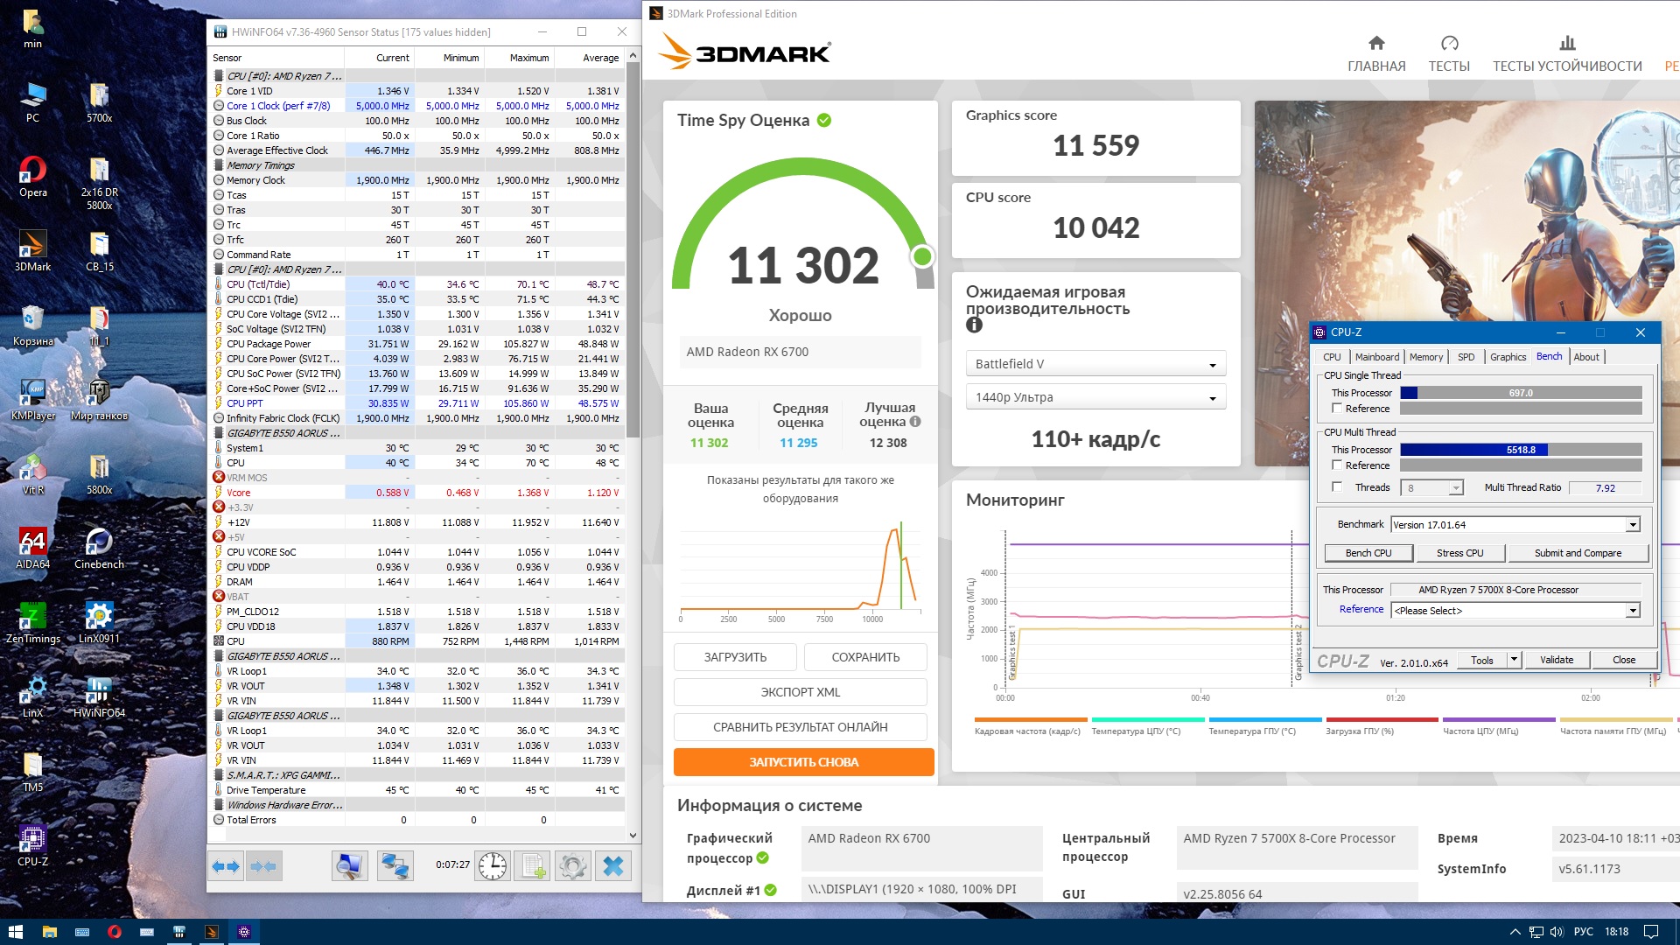1680x945 pixels.
Task: Switch to CPU-Z Memory tab
Action: [x=1425, y=357]
